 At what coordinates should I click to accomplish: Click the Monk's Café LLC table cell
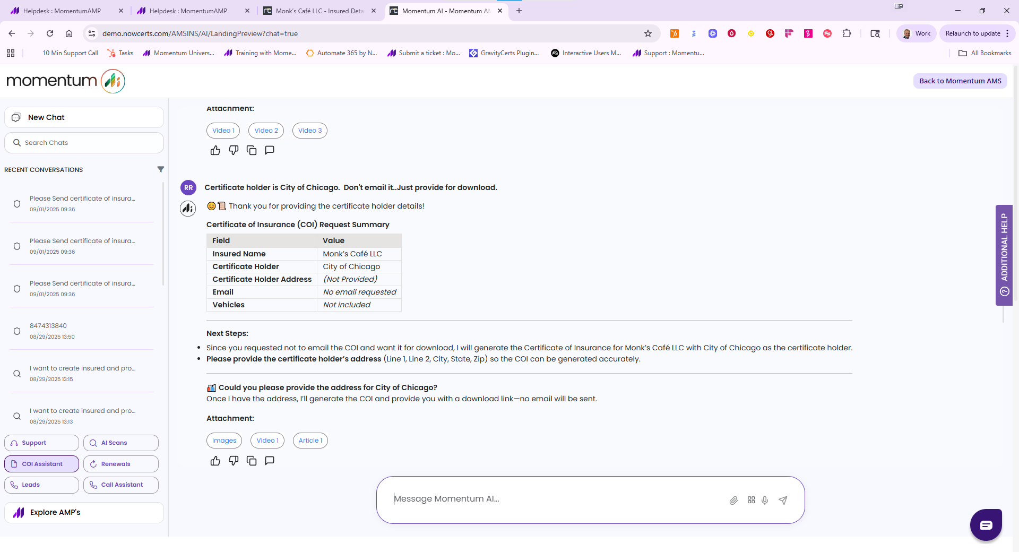[x=359, y=254]
